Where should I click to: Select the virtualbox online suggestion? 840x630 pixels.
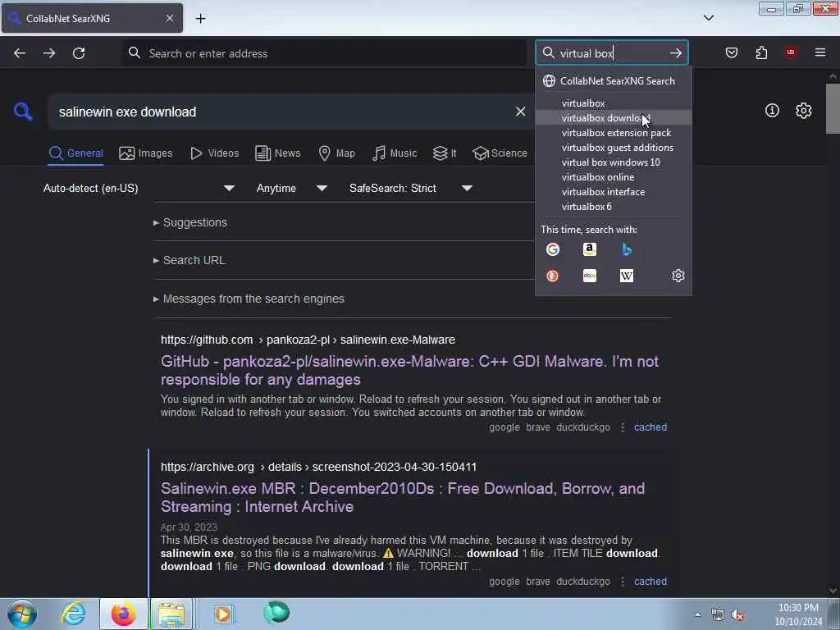coord(614,177)
